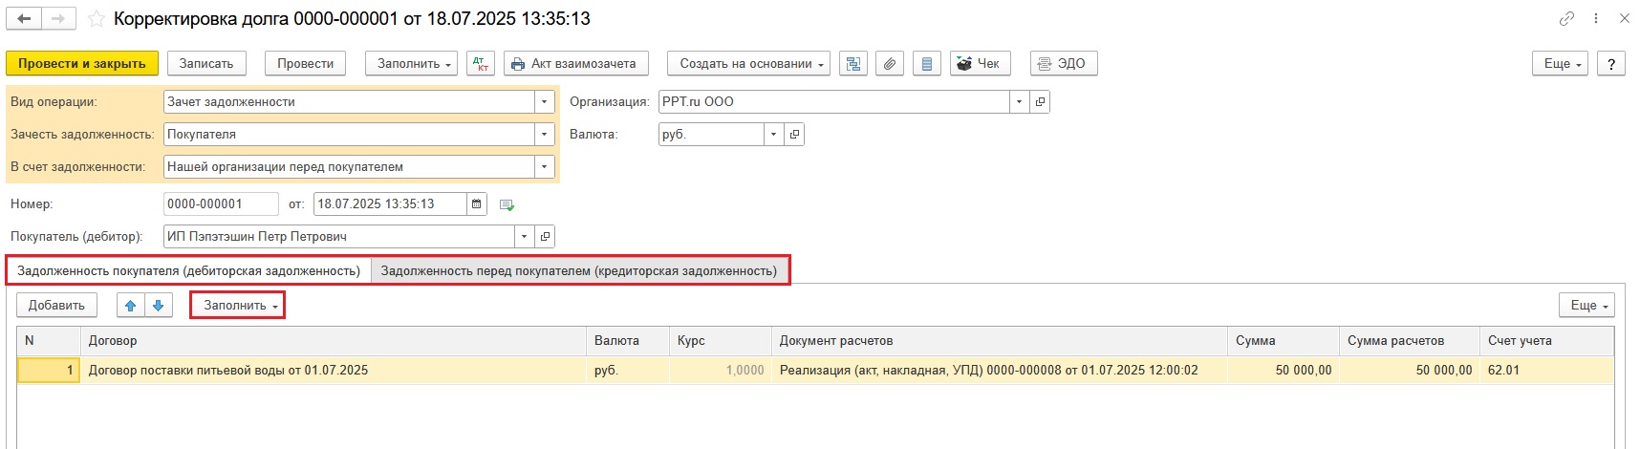This screenshot has height=449, width=1640.
Task: Click the paperclip attached files icon
Action: pos(890,64)
